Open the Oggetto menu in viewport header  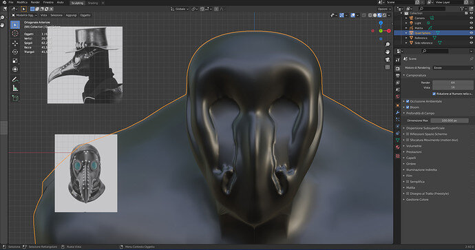tap(85, 15)
